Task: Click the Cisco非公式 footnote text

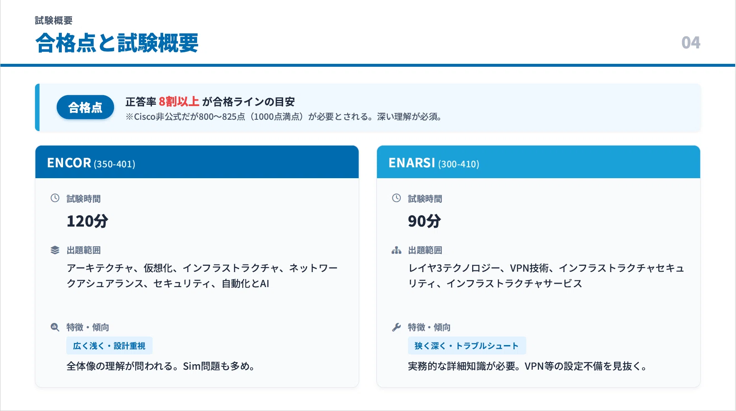Action: 284,117
